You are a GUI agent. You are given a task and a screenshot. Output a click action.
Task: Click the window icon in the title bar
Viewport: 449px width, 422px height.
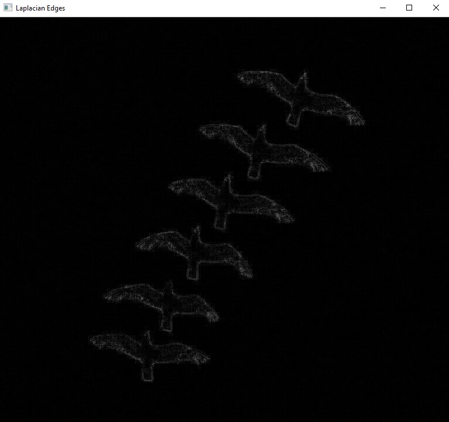click(8, 8)
